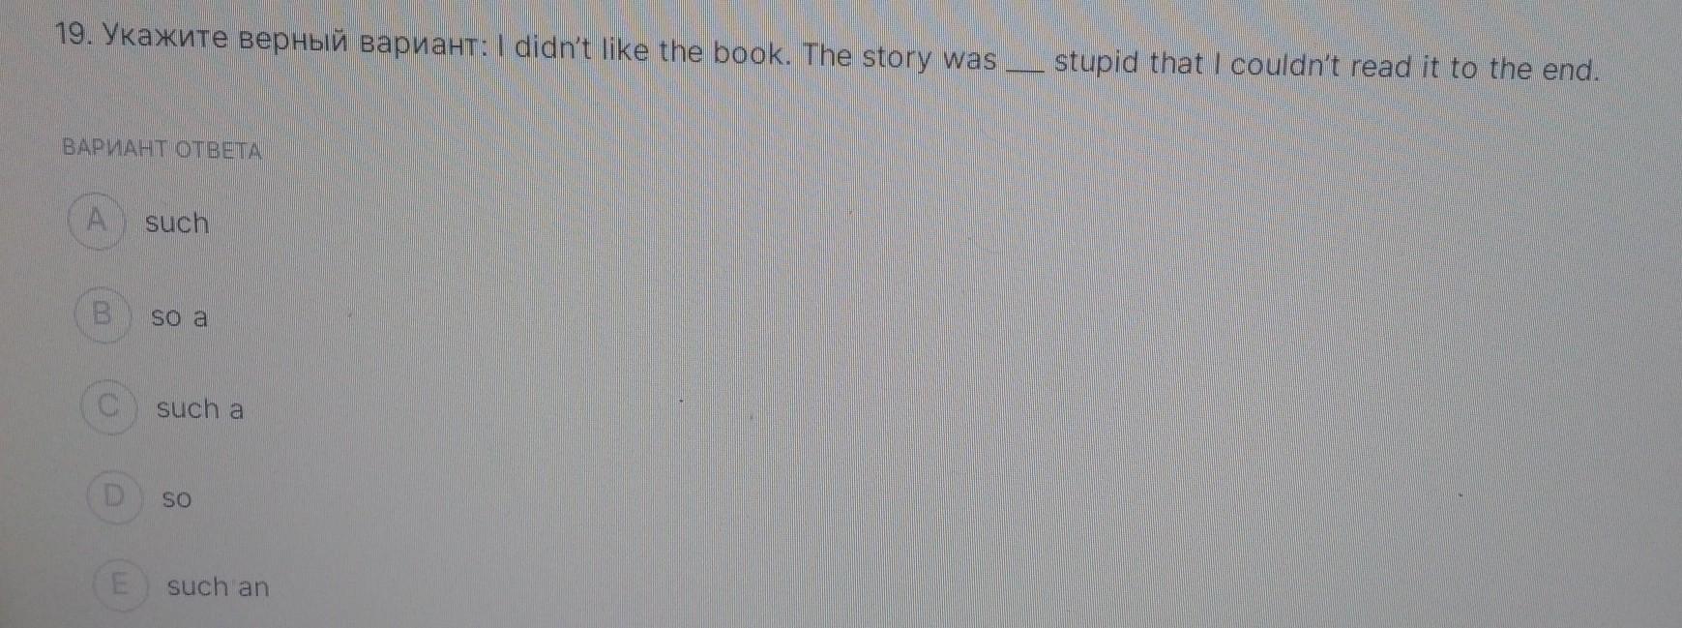Click the answer text 'such an'
Screen dimensions: 1682x628
(x=218, y=586)
